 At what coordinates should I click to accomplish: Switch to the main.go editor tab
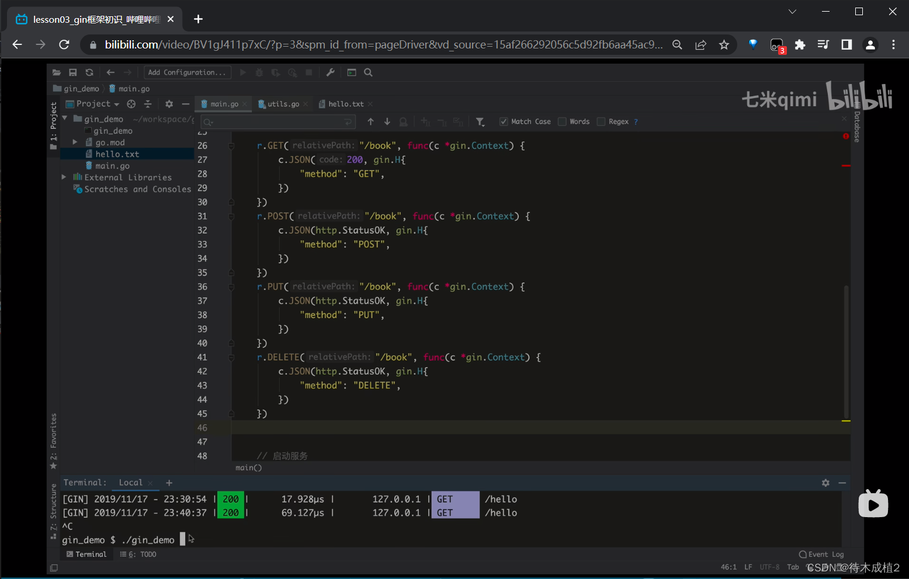(224, 104)
